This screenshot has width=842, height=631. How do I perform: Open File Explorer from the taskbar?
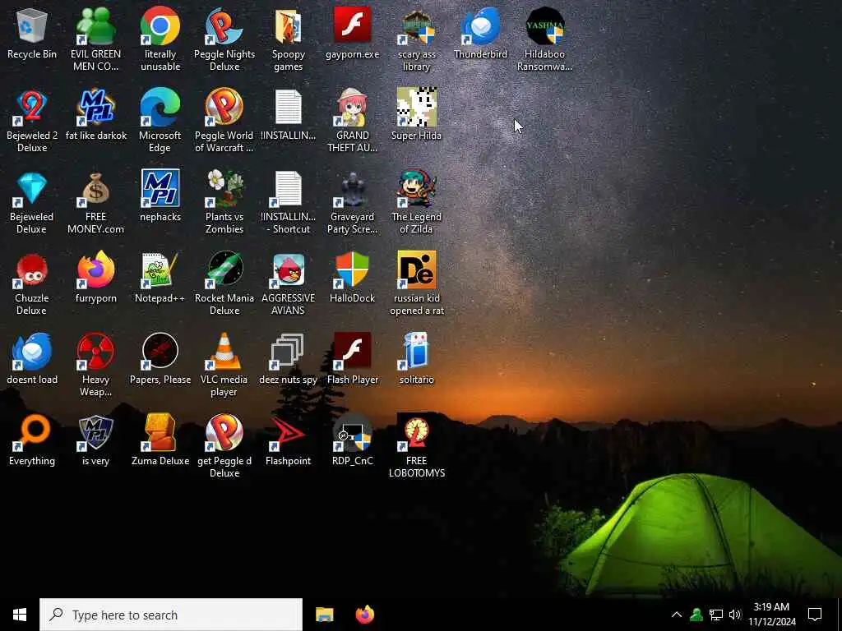(x=324, y=615)
